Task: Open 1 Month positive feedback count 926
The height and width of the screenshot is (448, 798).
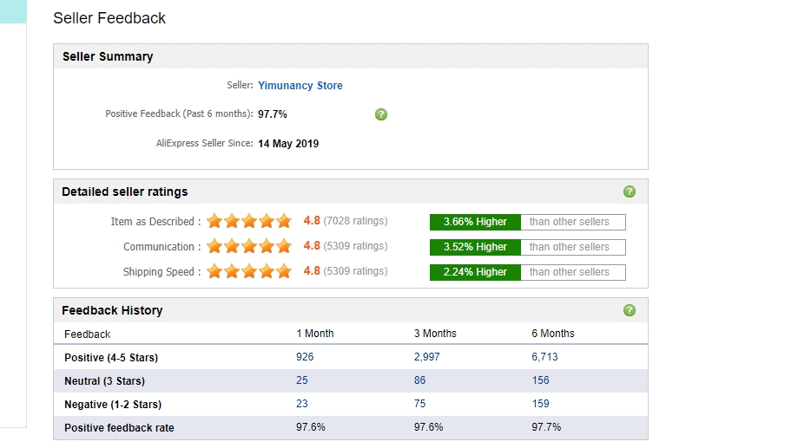Action: (x=305, y=357)
